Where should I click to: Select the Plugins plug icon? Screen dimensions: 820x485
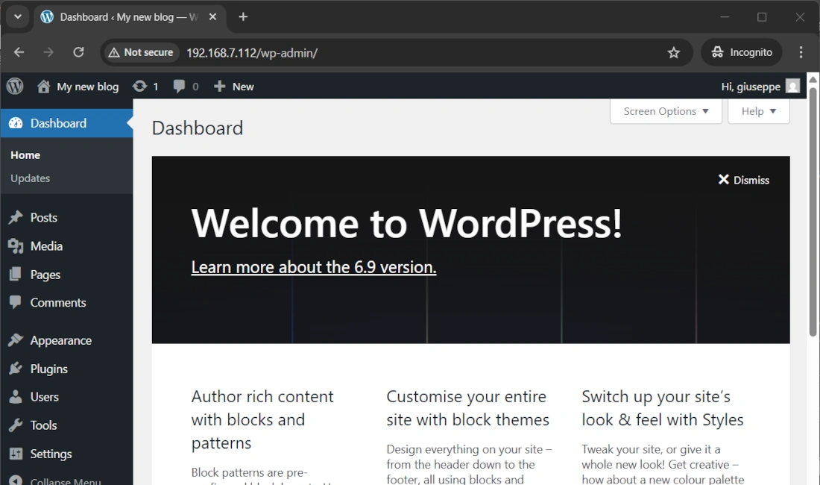click(x=16, y=368)
